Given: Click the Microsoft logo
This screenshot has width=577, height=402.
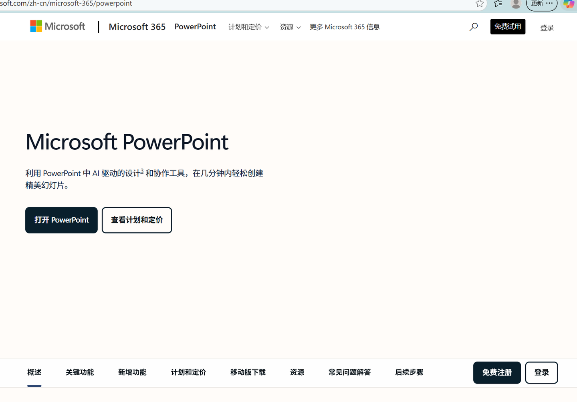Looking at the screenshot, I should tap(58, 26).
